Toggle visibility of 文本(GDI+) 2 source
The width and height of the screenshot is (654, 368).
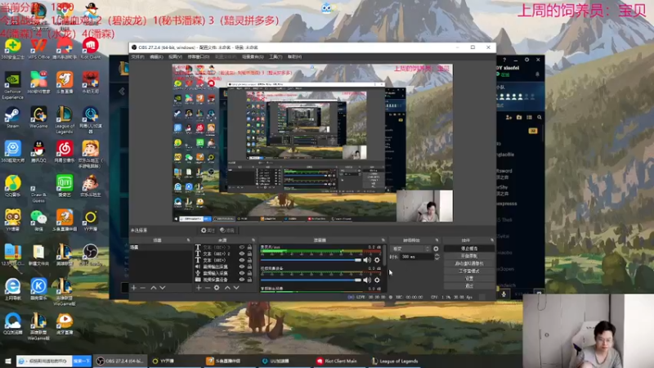[x=241, y=254]
